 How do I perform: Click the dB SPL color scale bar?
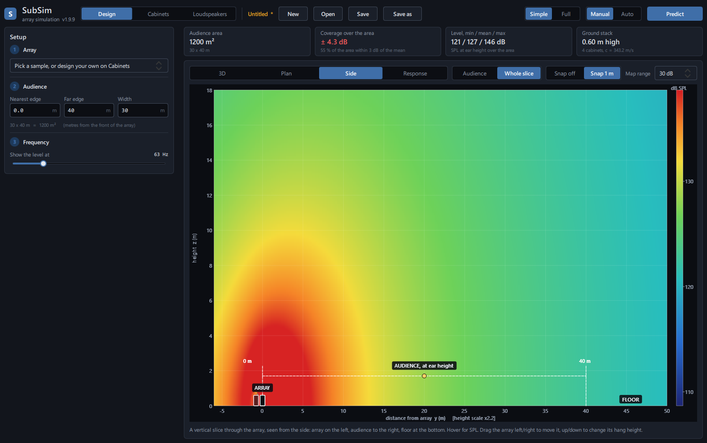pos(680,248)
